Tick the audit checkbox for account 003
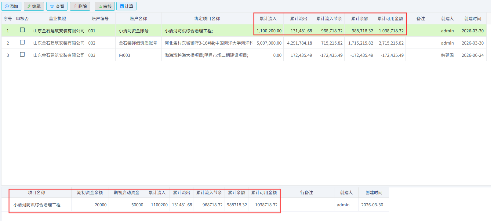 (x=22, y=54)
